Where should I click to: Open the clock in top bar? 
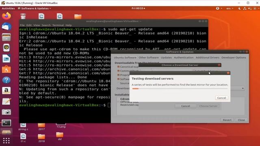(x=138, y=8)
